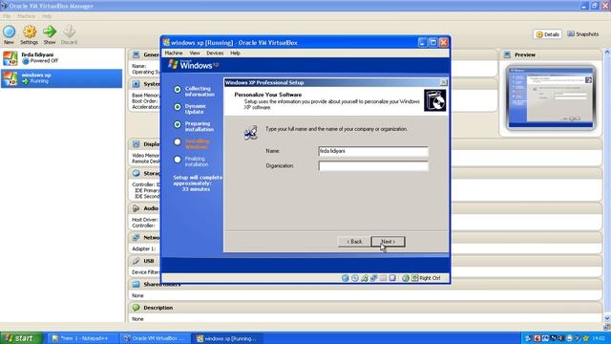Click the Back button in XP Setup
611x344 pixels.
[x=354, y=242]
